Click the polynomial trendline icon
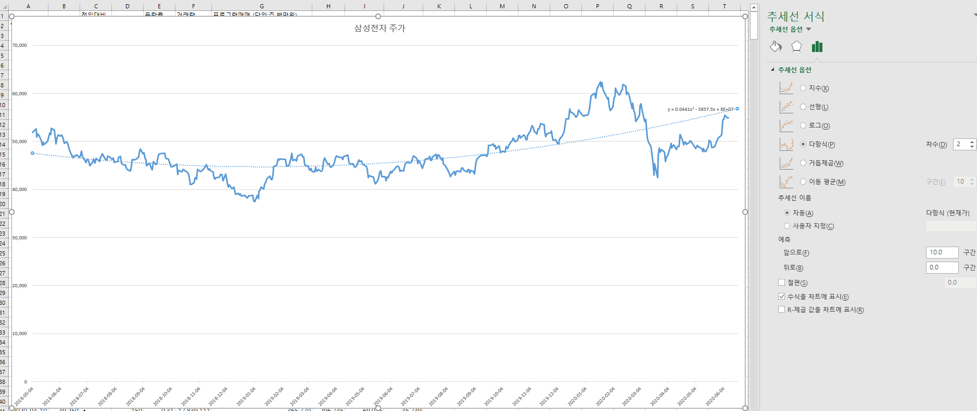Screen dimensions: 977x411 click(786, 144)
